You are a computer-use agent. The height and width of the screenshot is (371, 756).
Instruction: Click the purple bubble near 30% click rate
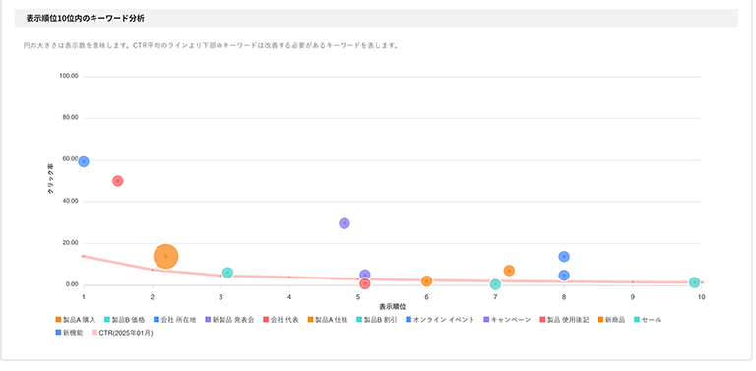pos(345,223)
